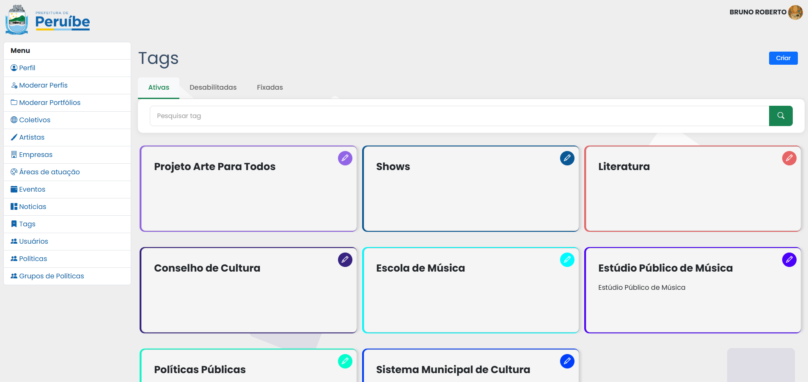
Task: Open Políticas in the sidebar
Action: (67, 259)
